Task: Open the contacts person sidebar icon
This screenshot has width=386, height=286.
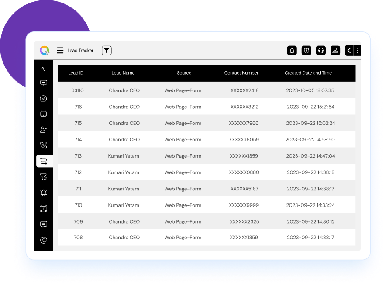Action: click(x=44, y=129)
